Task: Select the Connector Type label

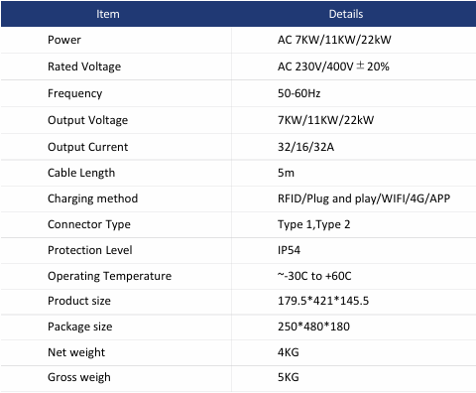Action: click(89, 224)
